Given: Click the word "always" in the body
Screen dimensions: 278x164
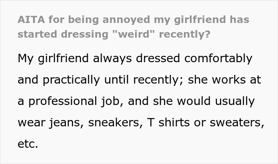Looking at the screenshot, I should point(106,59).
